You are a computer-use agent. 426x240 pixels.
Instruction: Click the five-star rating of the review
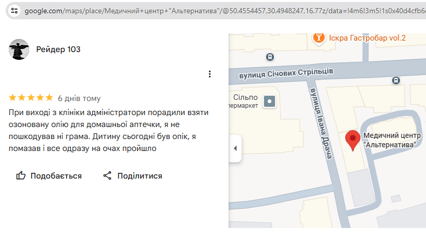[31, 98]
